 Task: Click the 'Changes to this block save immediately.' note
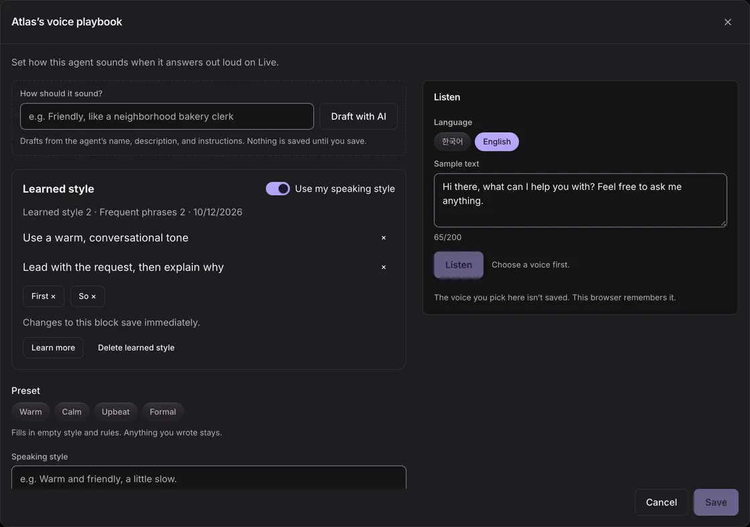coord(111,322)
